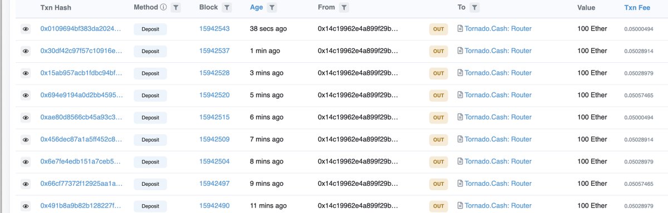This screenshot has width=668, height=213.
Task: Open block 15942497
Action: (x=214, y=184)
